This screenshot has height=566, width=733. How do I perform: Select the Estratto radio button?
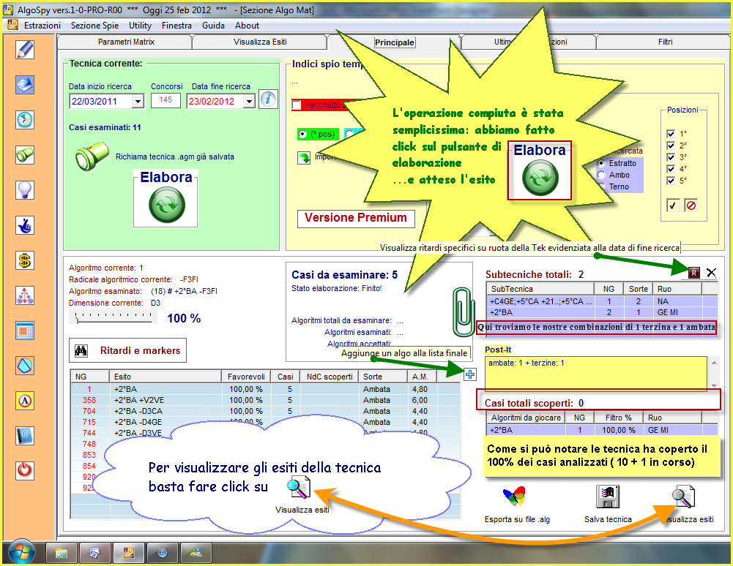(602, 163)
